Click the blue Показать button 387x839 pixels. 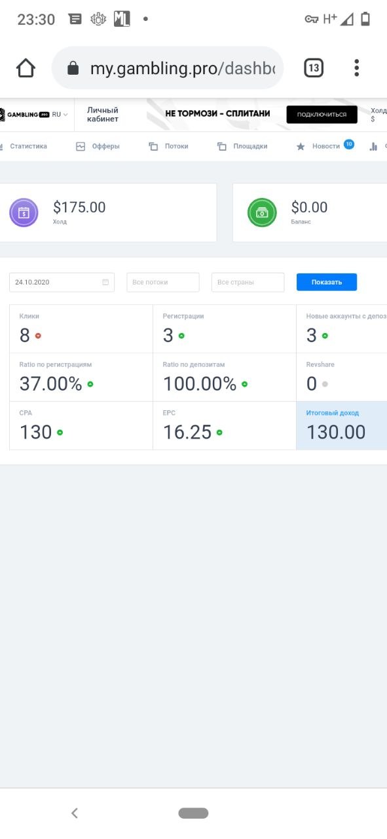(x=327, y=282)
